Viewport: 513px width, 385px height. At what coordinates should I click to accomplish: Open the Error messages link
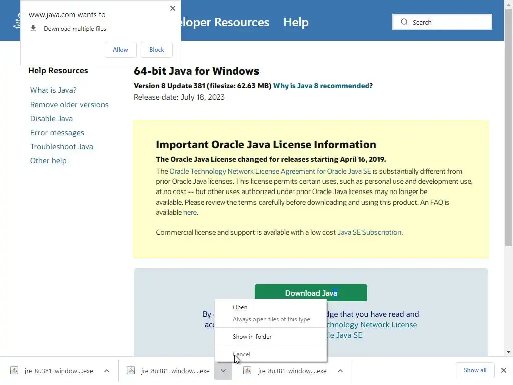point(57,132)
